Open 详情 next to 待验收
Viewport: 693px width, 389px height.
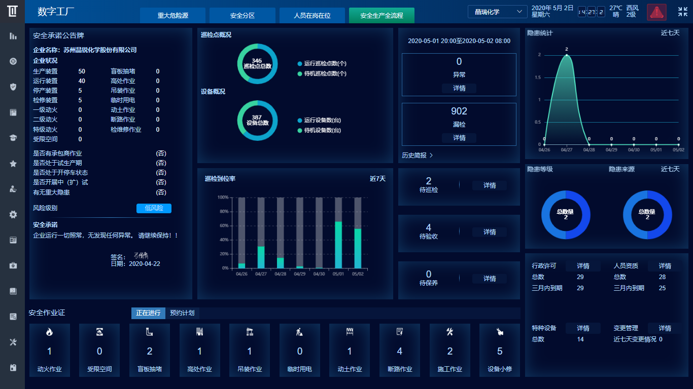(490, 232)
